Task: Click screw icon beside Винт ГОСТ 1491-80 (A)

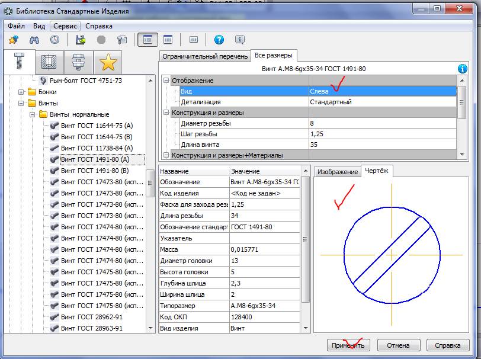Action: (54, 159)
